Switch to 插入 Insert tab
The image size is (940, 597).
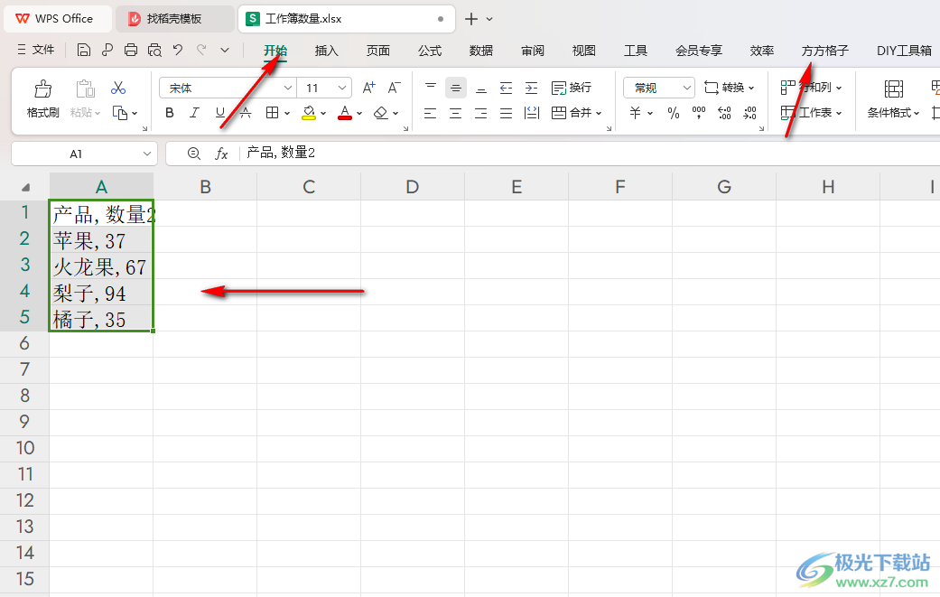pos(327,51)
